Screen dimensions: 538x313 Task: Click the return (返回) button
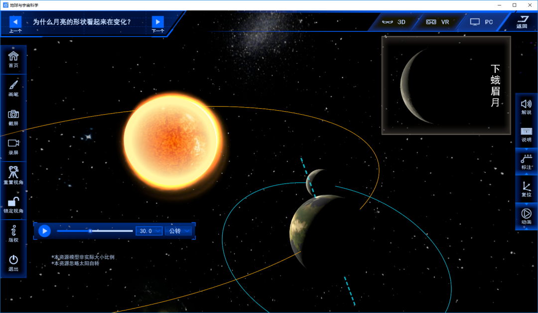pos(522,22)
